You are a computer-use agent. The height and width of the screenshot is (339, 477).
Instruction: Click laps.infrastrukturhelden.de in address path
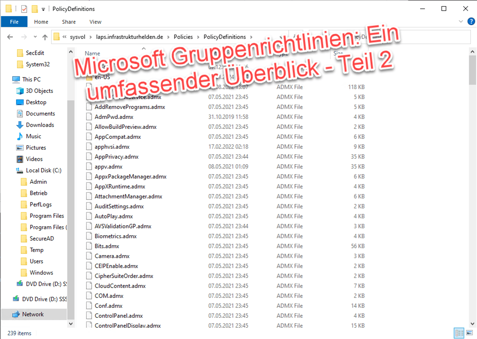click(129, 37)
